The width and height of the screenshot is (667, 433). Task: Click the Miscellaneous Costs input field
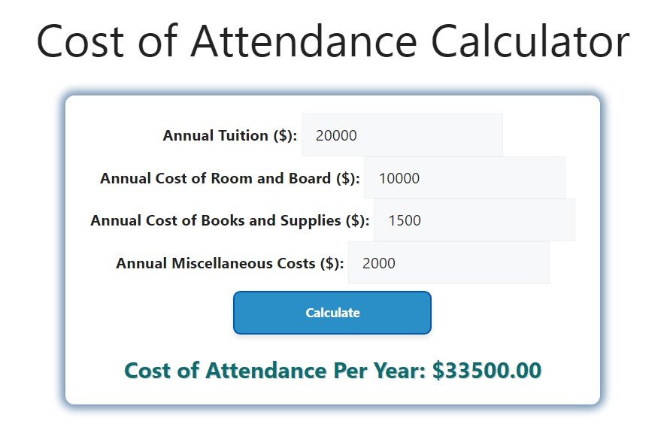pyautogui.click(x=448, y=263)
